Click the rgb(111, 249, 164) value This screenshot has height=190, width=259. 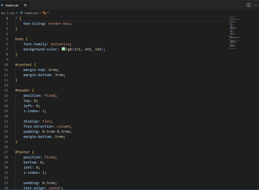point(84,49)
